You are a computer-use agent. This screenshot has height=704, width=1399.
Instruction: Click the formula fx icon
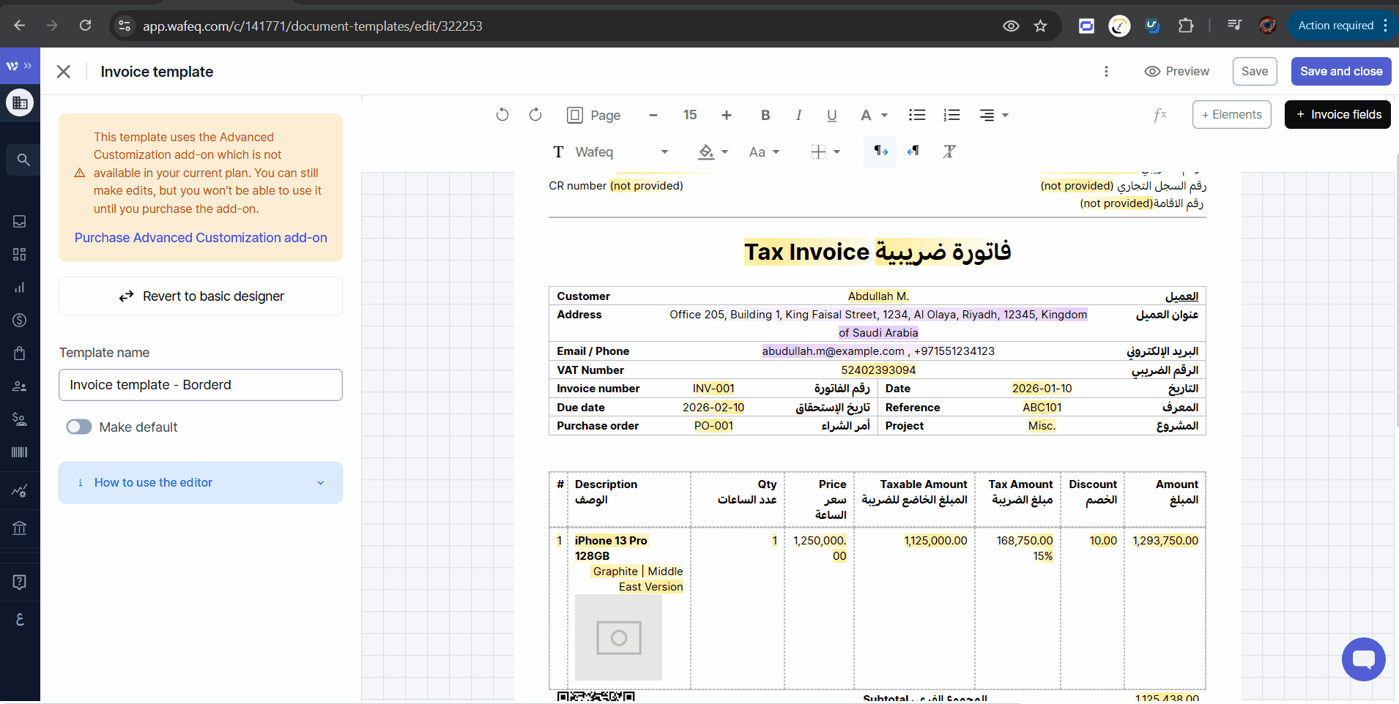(x=1159, y=115)
